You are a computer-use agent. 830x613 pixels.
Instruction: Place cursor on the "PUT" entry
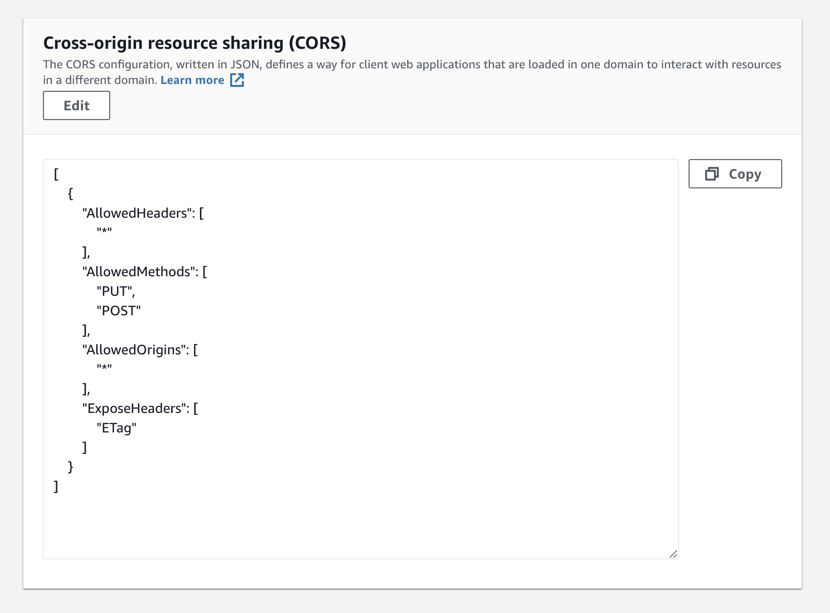116,291
